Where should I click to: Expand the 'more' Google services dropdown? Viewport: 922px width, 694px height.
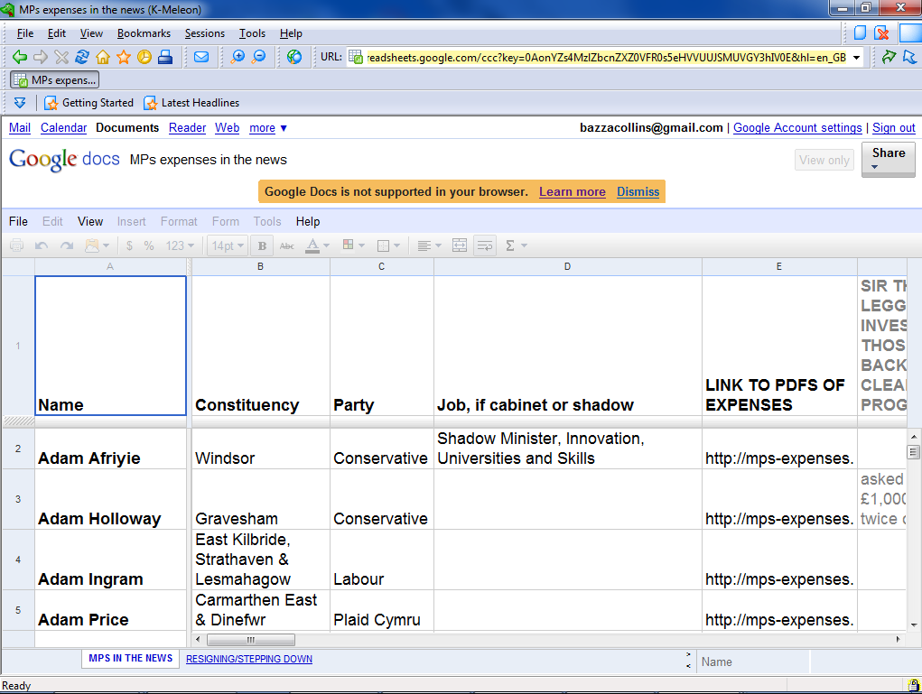click(268, 128)
